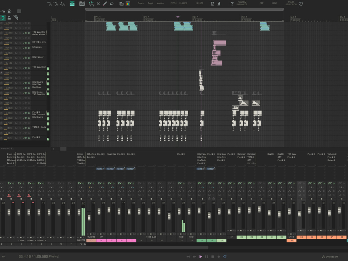Image resolution: width=348 pixels, height=261 pixels.
Task: Click the brush cleanup icon in toolbar
Action: [219, 3]
